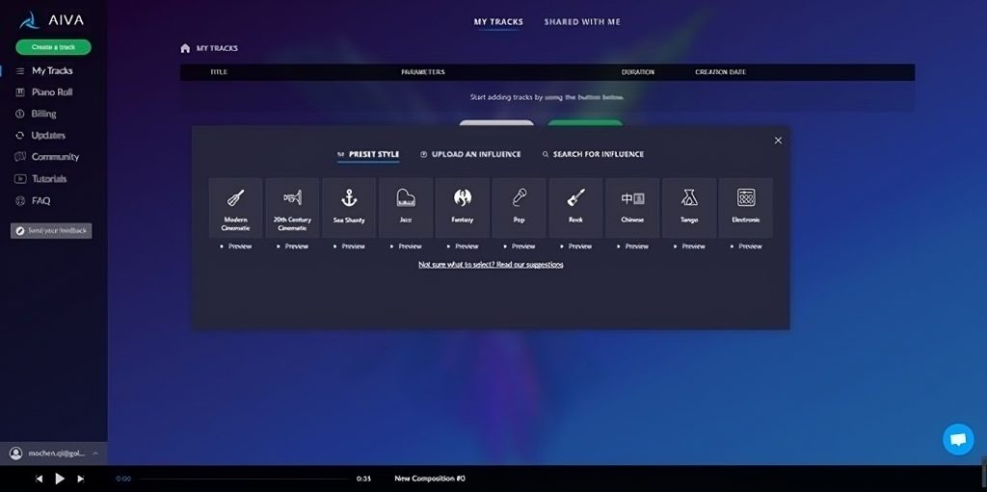Choose the Tango preset style
Screen dimensions: 987x492
689,208
